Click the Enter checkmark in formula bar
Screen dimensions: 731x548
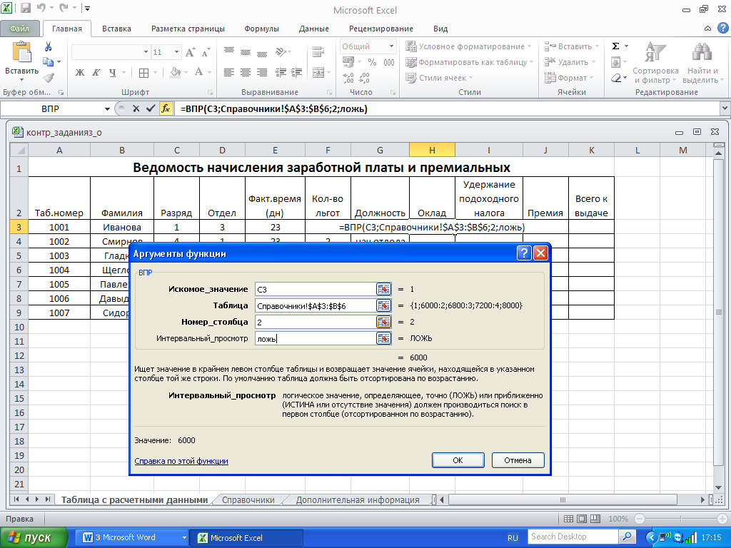[150, 108]
